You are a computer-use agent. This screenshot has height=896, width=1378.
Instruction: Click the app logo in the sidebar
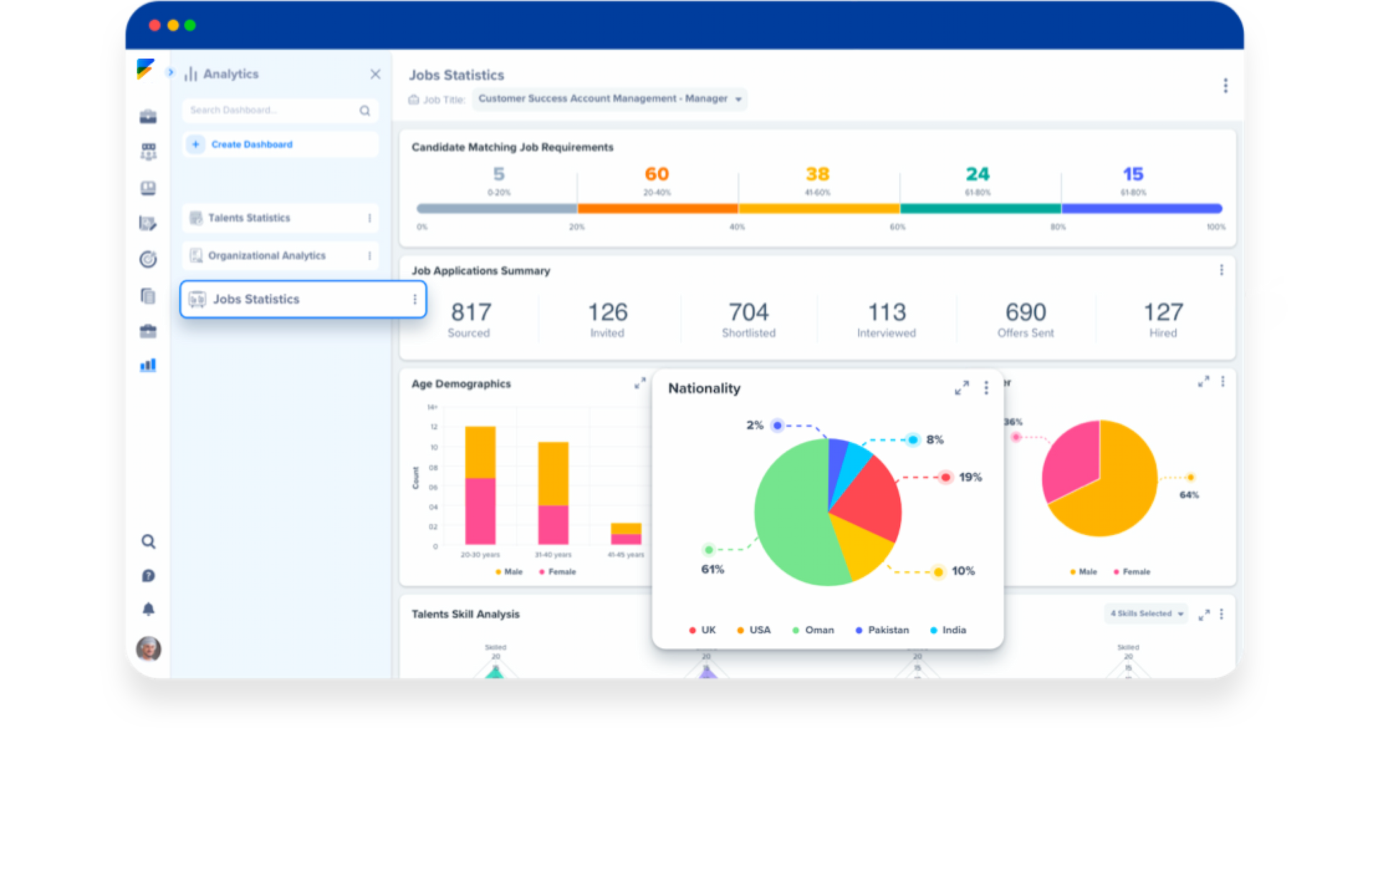146,70
